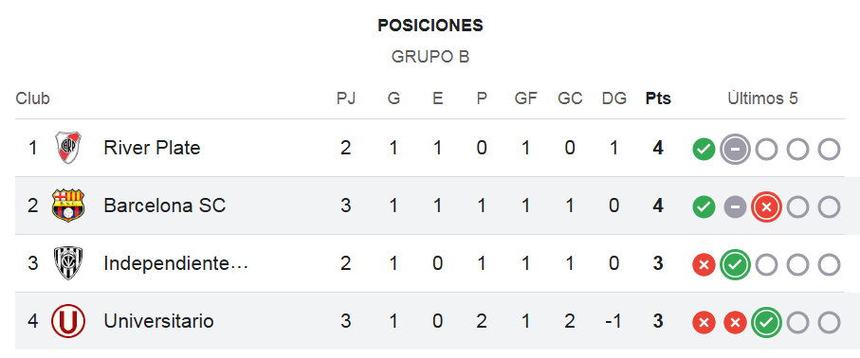Select Independiente's red loss result icon
This screenshot has height=358, width=860.
click(x=704, y=265)
